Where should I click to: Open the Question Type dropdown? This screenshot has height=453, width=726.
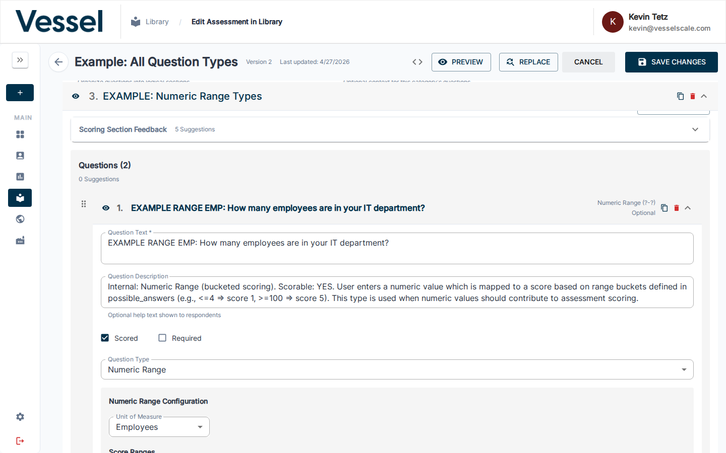pos(397,369)
